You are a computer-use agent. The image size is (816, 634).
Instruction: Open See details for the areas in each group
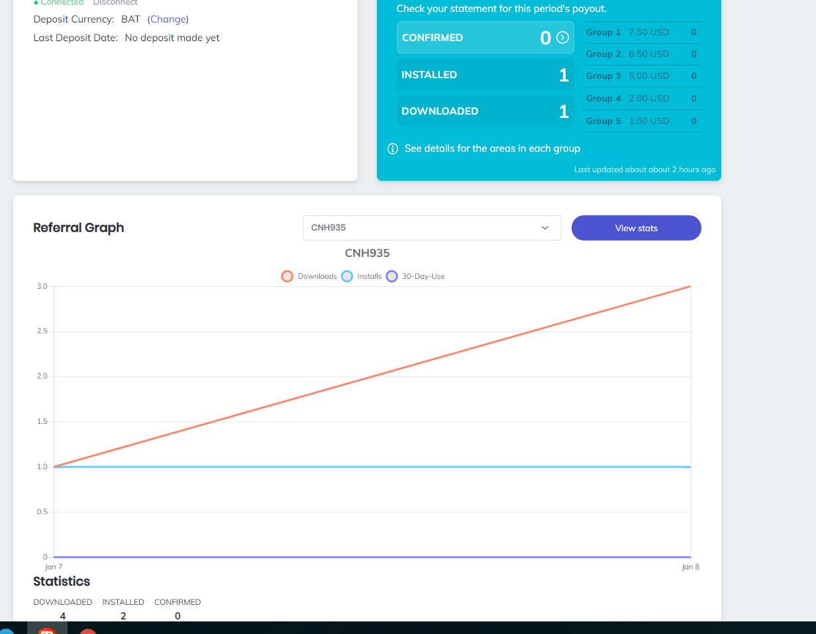(x=492, y=148)
